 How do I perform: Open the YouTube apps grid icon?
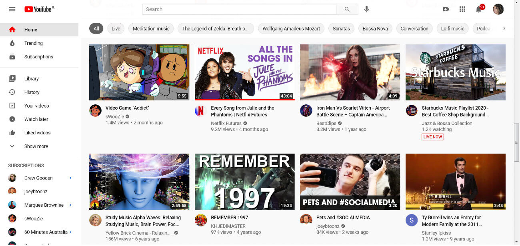pos(462,9)
